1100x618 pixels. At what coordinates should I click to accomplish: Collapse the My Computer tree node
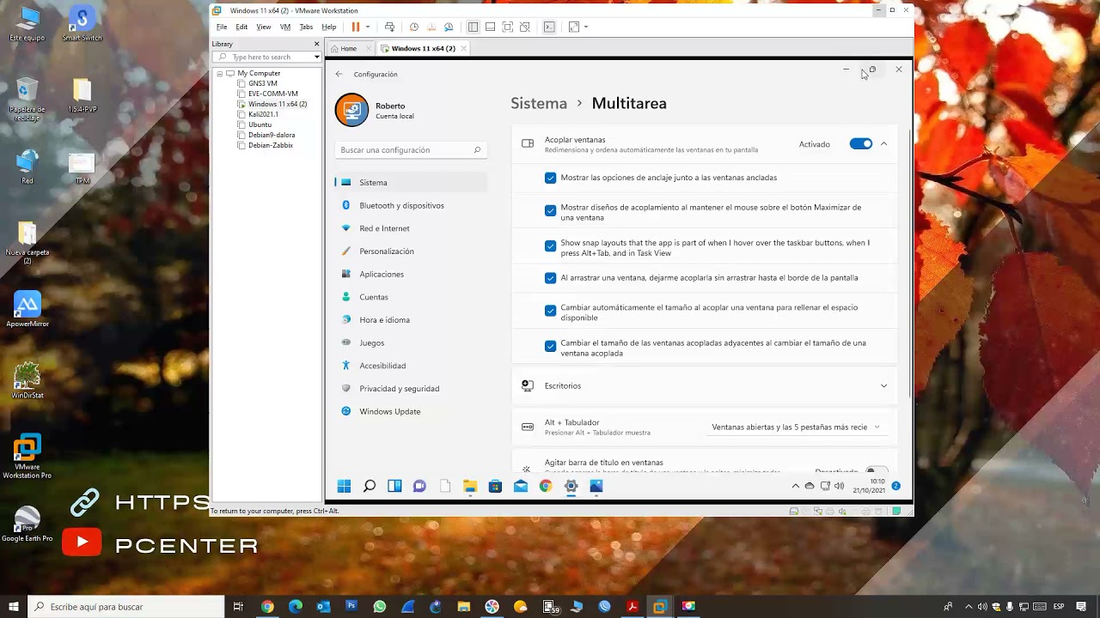pos(220,73)
